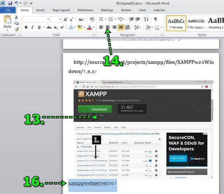The width and height of the screenshot is (224, 194).
Task: Click the sourceforge URL text in document
Action: 141,67
